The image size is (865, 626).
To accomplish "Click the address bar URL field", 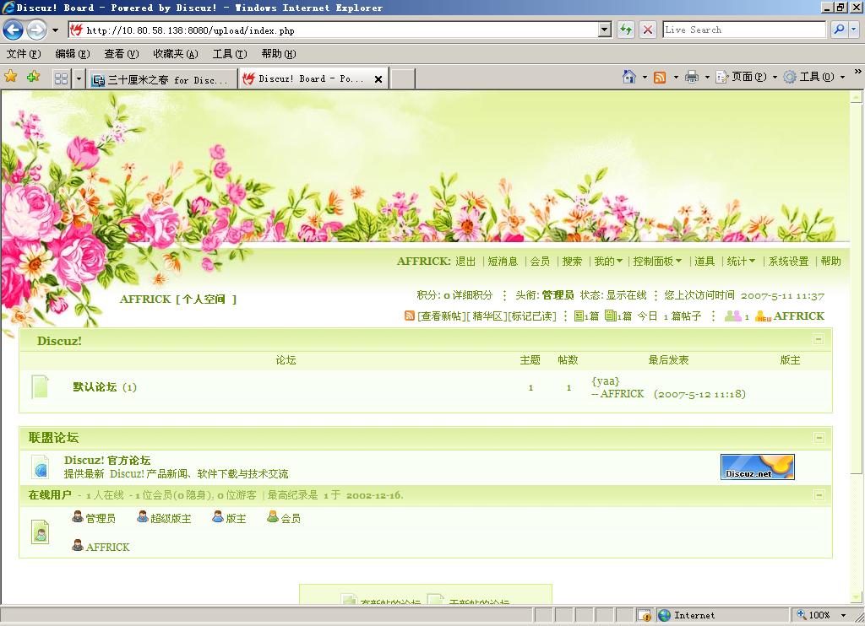I will pyautogui.click(x=333, y=30).
